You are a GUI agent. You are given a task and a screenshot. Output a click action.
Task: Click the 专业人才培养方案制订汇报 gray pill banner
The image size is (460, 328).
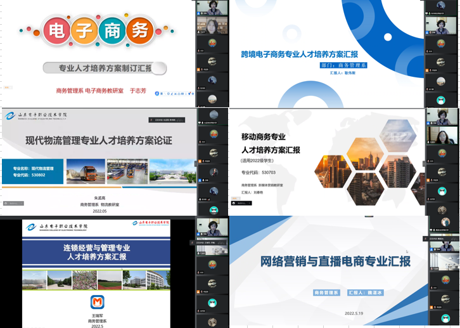click(105, 68)
